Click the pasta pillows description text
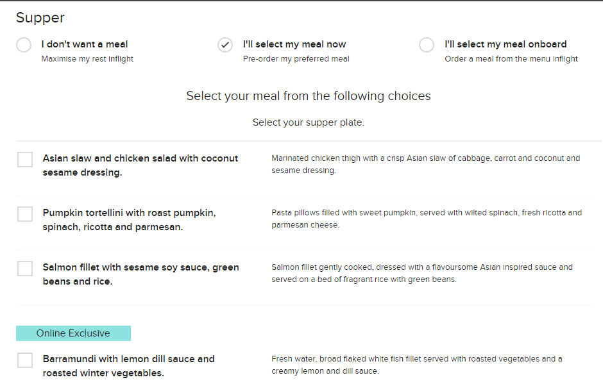Screen dimensions: 603x391 point(427,219)
